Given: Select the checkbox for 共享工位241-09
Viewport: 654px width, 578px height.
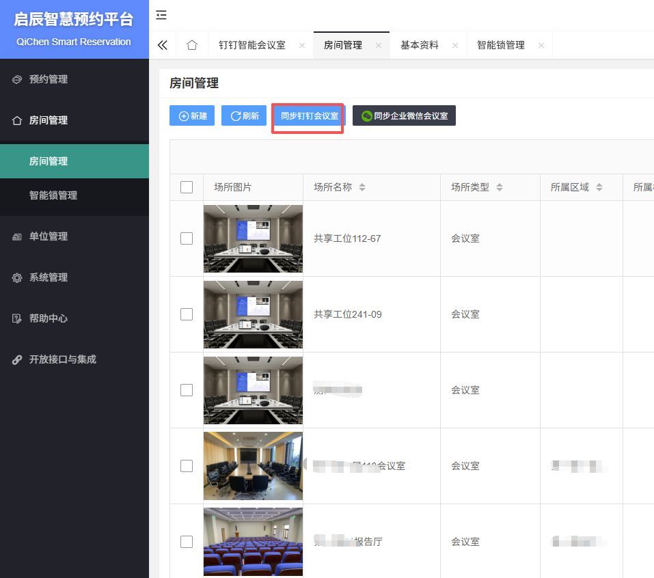Looking at the screenshot, I should (x=187, y=314).
